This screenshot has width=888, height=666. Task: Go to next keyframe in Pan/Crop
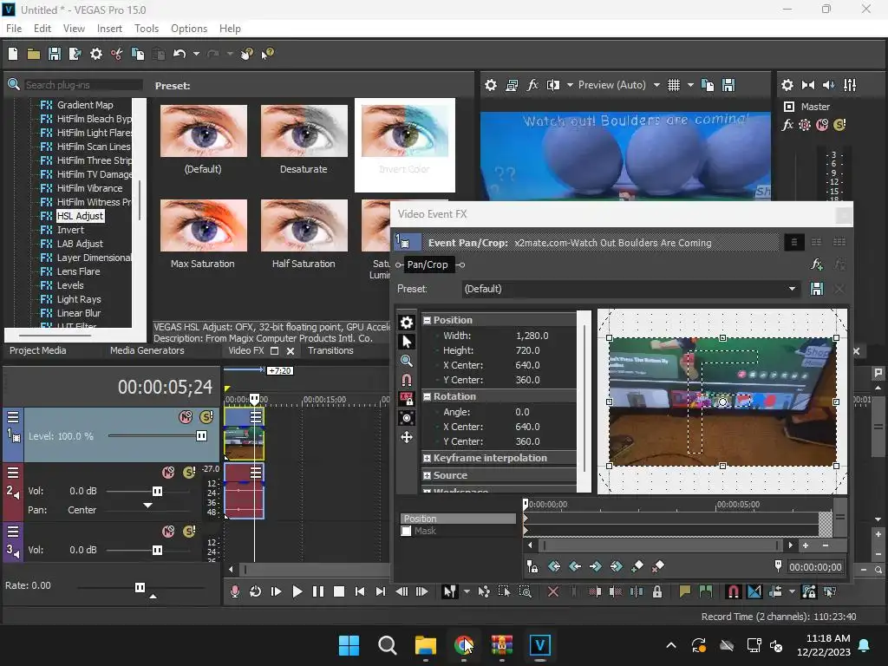[595, 565]
